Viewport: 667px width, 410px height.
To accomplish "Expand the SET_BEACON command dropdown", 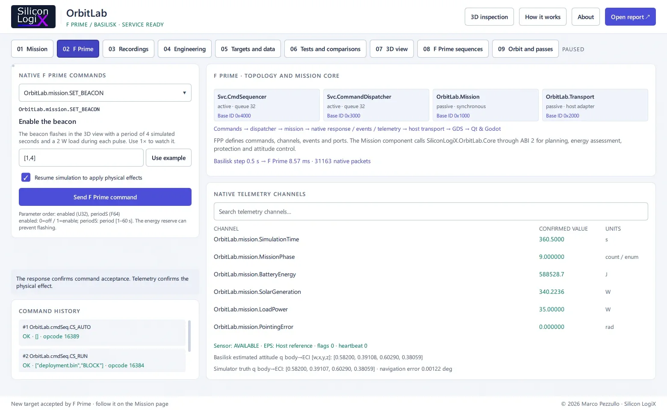I will point(105,93).
